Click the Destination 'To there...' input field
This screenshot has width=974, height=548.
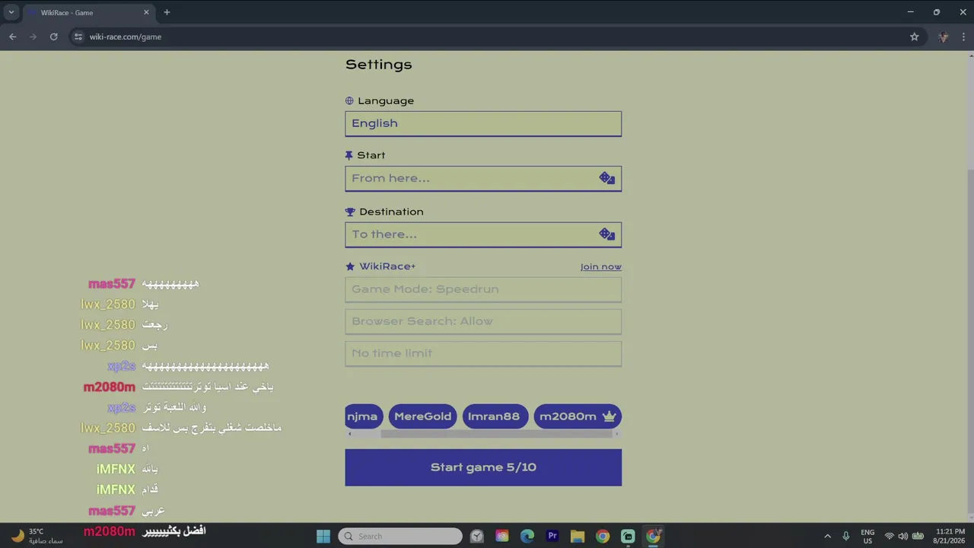[483, 234]
